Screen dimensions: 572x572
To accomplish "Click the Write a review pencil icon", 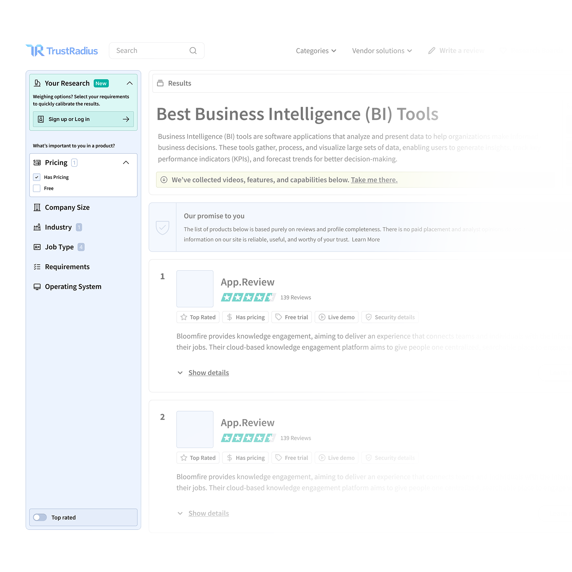I will (432, 51).
